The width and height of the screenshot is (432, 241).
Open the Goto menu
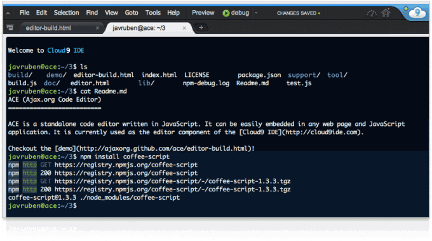pyautogui.click(x=132, y=13)
